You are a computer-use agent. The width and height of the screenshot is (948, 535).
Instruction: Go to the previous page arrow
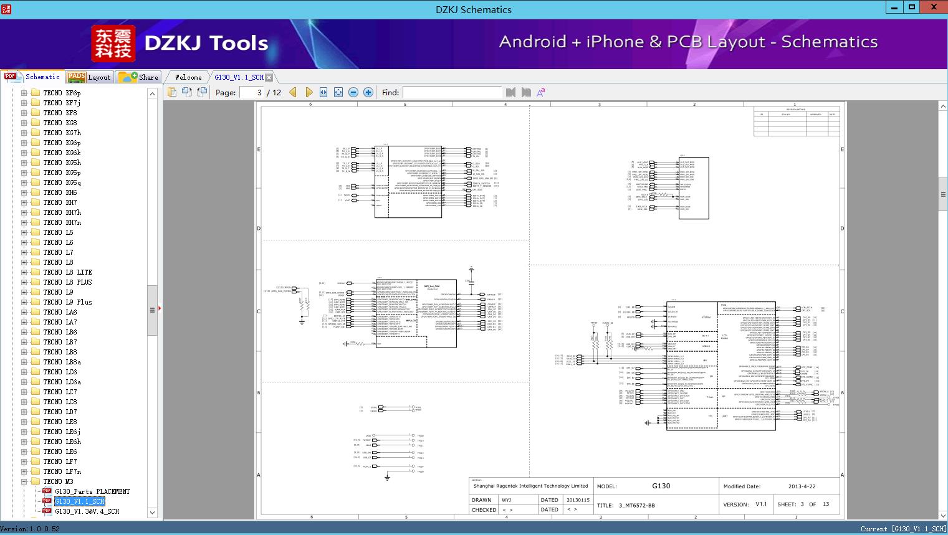click(293, 92)
